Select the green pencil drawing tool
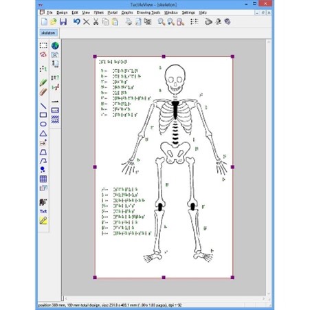Viewport: 310px width, 310px height. tap(43, 82)
